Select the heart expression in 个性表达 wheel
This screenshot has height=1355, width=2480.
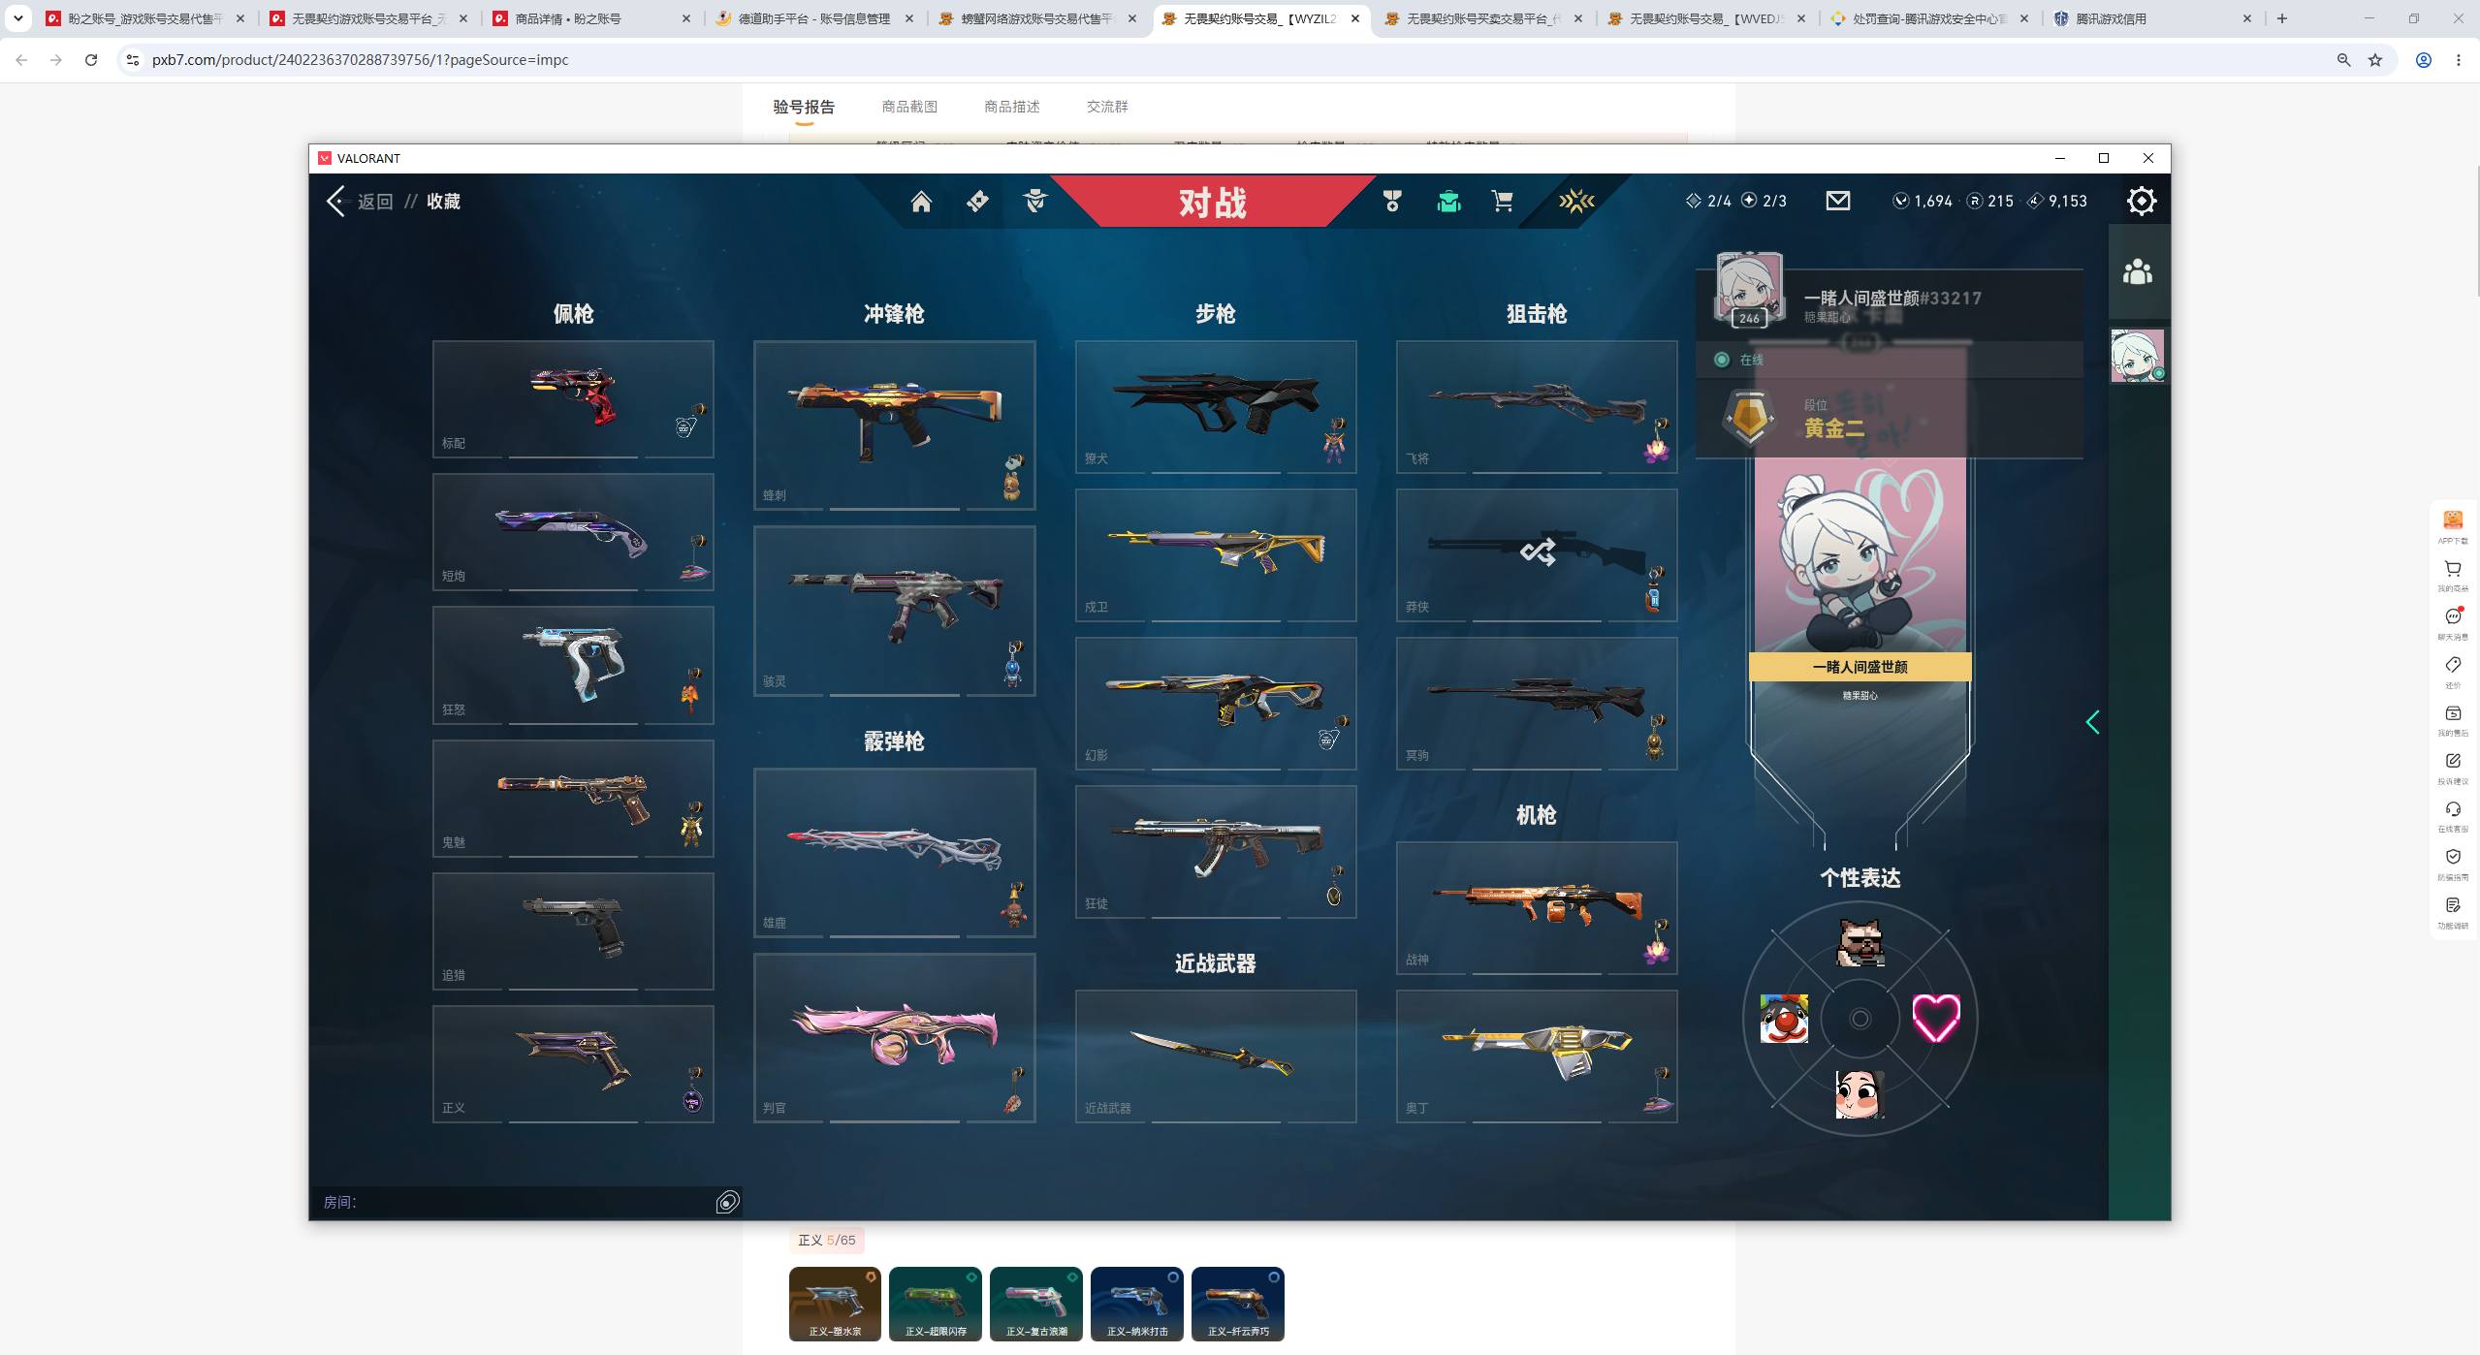pos(1935,1018)
